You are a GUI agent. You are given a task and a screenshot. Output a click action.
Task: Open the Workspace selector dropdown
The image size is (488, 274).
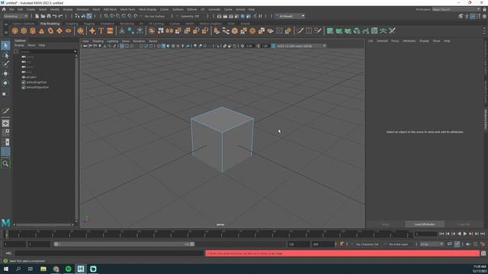click(456, 9)
